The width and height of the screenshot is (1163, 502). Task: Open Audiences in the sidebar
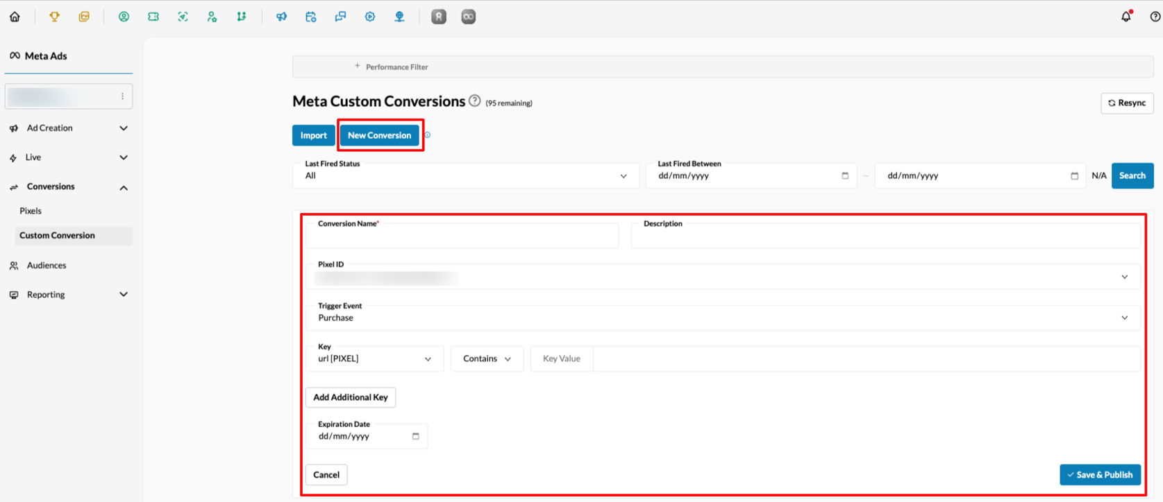(47, 266)
